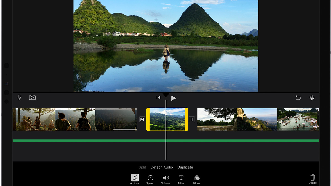Open the transition settings between clips
The width and height of the screenshot is (331, 186).
pos(142,119)
